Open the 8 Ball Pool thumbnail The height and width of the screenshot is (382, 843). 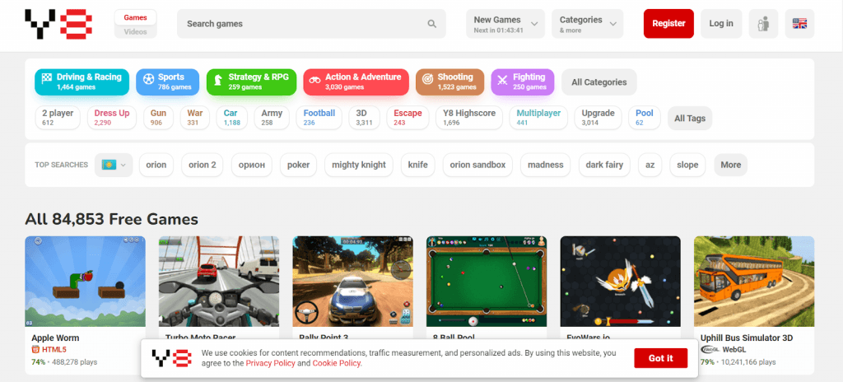coord(487,282)
